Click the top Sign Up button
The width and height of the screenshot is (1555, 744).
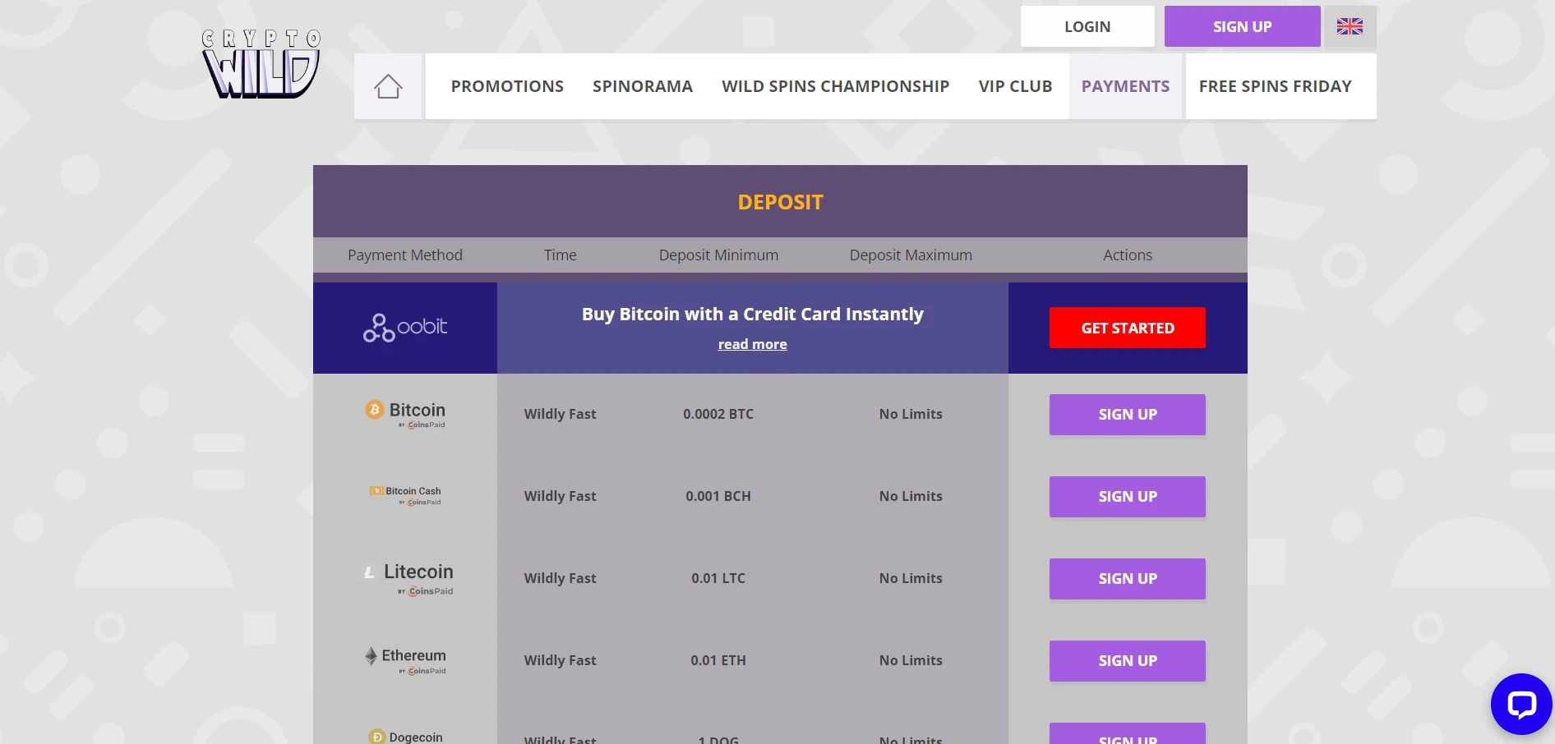coord(1242,26)
